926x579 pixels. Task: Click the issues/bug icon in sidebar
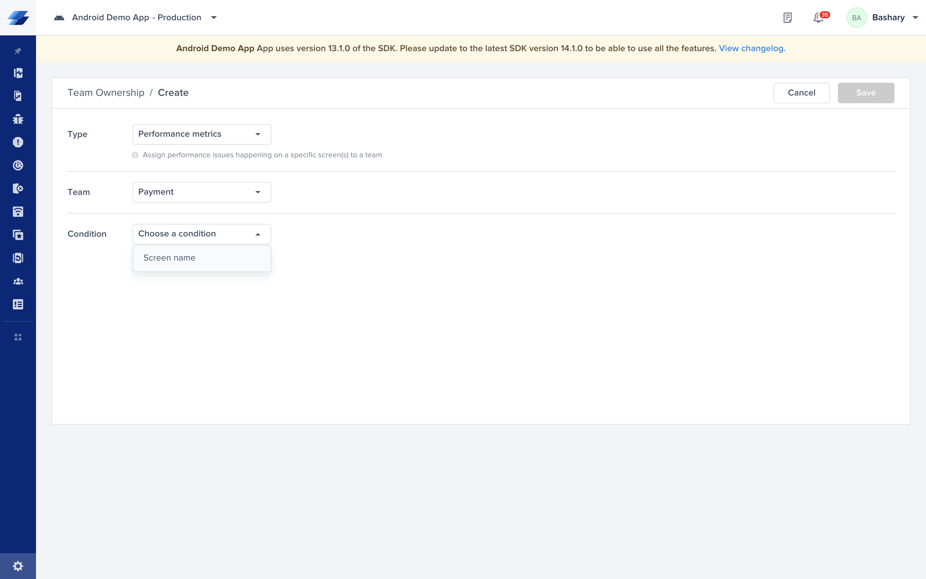(x=18, y=119)
